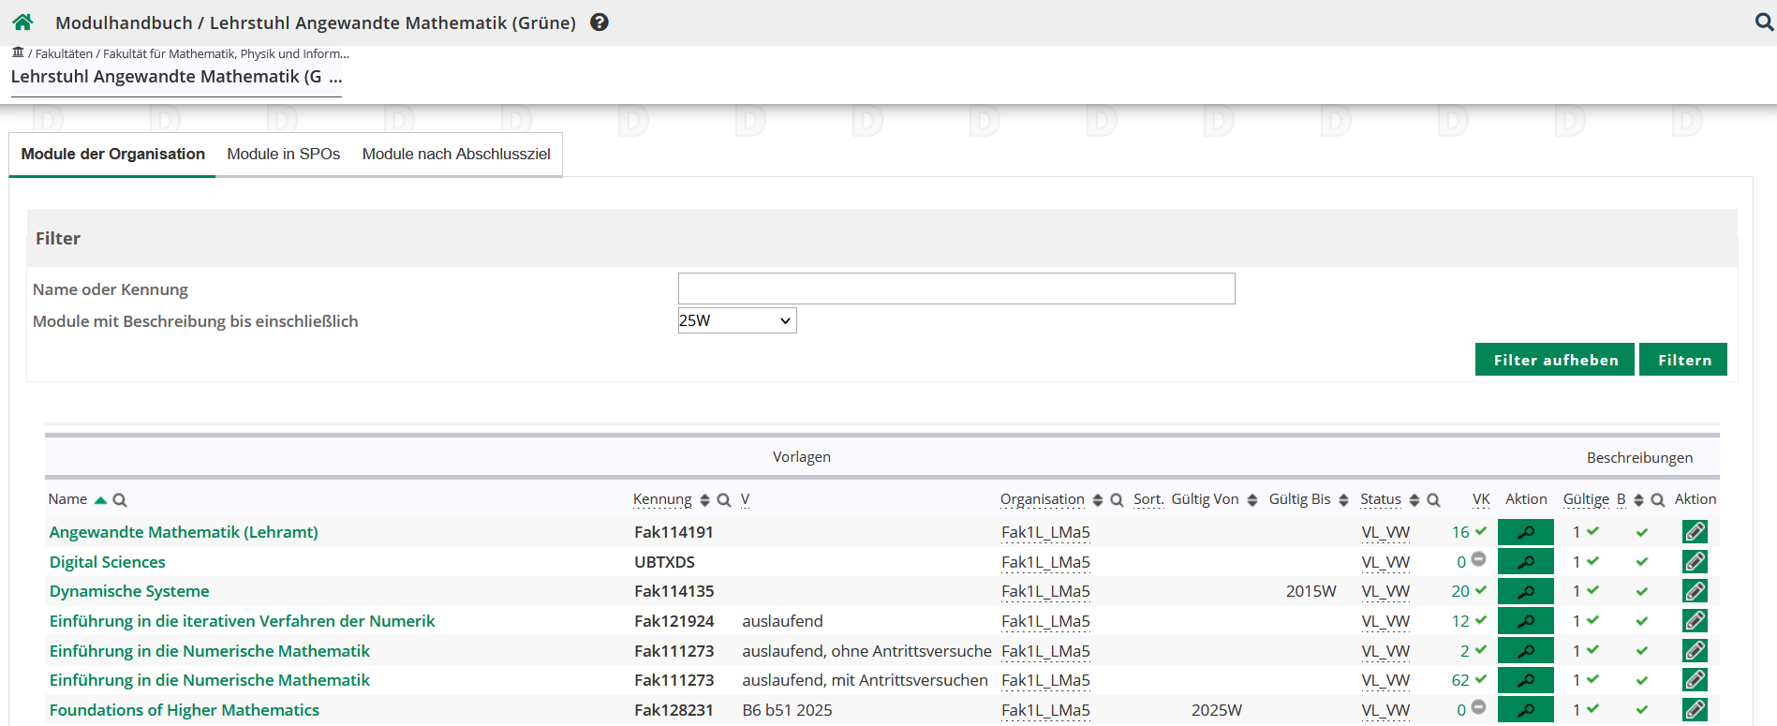Click the Name oder Kennung text field

[x=955, y=289]
